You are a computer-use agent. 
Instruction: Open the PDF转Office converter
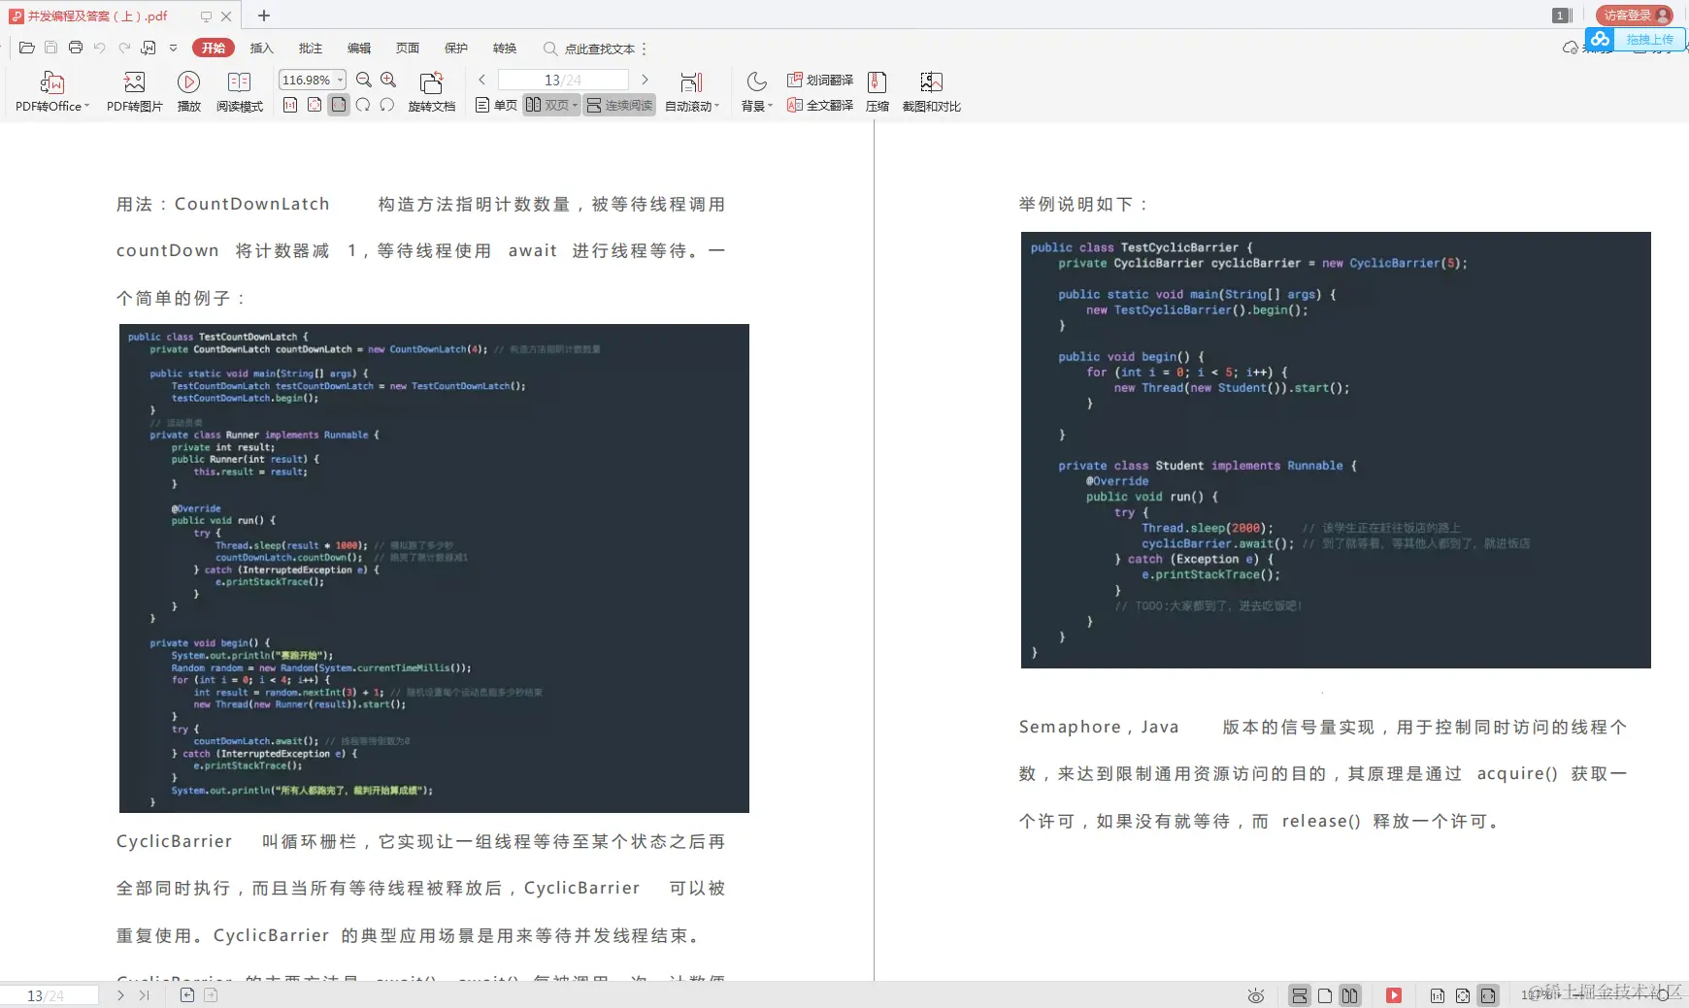tap(50, 91)
